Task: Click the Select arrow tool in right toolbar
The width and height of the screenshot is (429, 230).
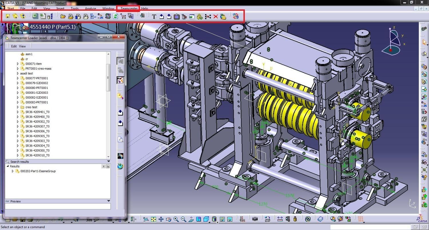Action: (424, 42)
